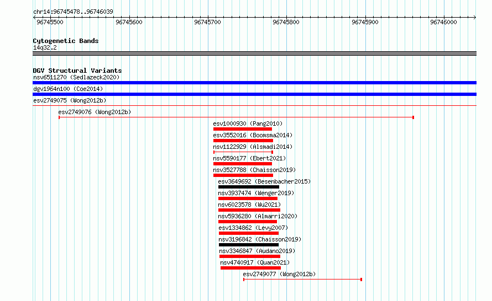Screen dimensions: 492x301
Task: Click ruler position 96745900
Action: pos(365,22)
